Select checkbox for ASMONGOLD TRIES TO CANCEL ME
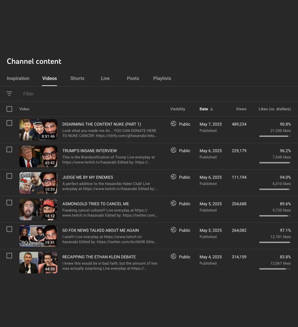 click(9, 202)
